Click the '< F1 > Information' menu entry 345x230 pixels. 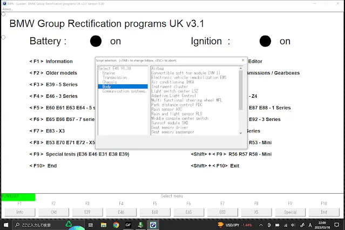[x=51, y=62]
